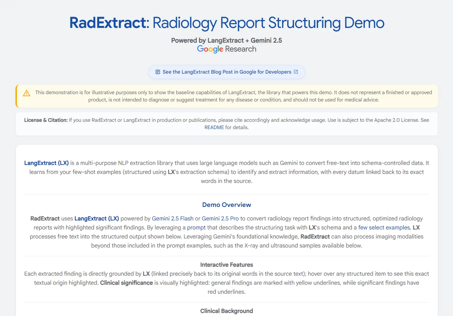Click the Demo Overview heading

226,205
